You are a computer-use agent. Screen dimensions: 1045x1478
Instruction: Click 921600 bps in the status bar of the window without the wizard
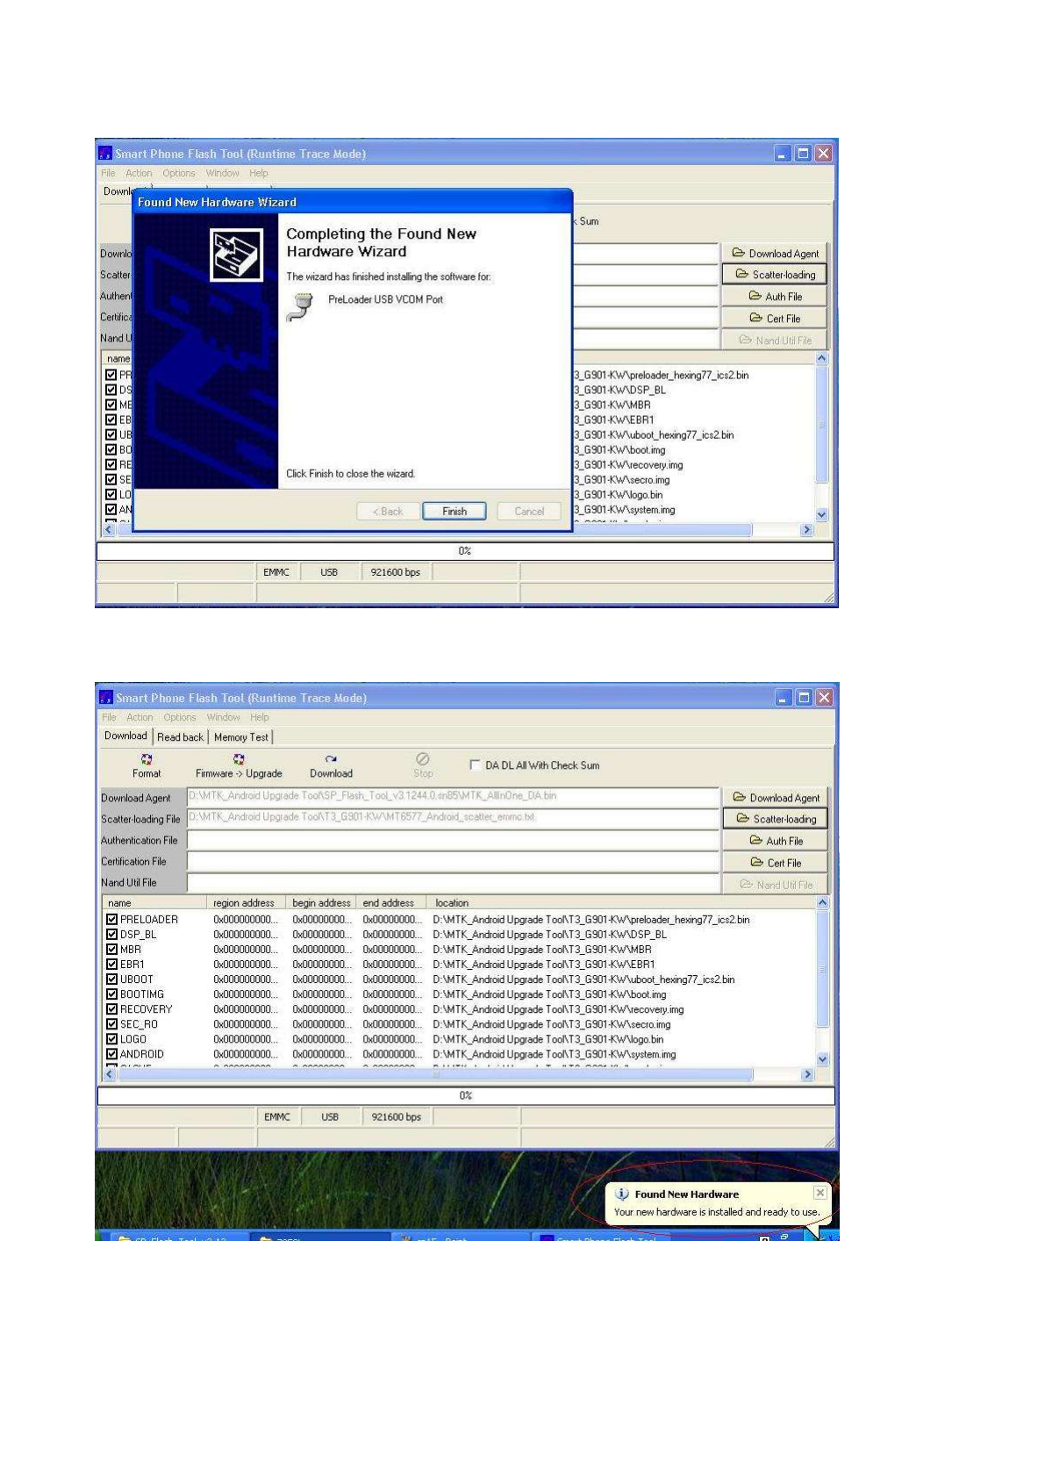point(397,1116)
